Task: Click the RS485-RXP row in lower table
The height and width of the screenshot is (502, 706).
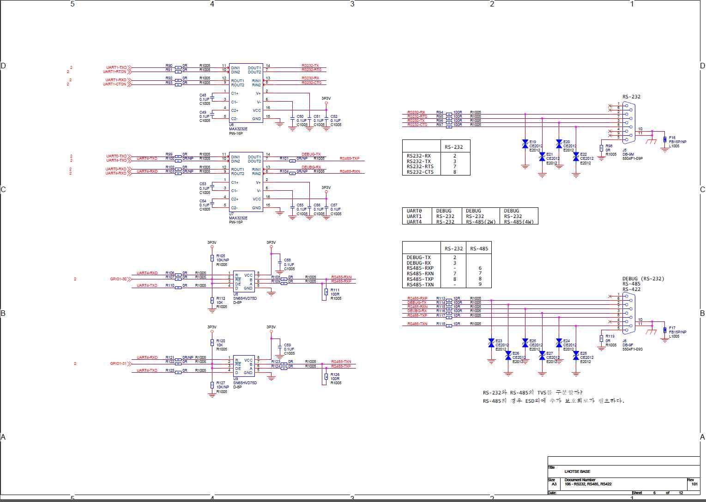Action: (x=447, y=268)
